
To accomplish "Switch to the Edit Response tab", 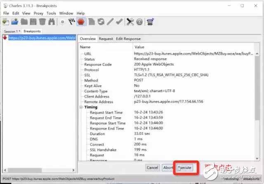I will tap(128, 39).
